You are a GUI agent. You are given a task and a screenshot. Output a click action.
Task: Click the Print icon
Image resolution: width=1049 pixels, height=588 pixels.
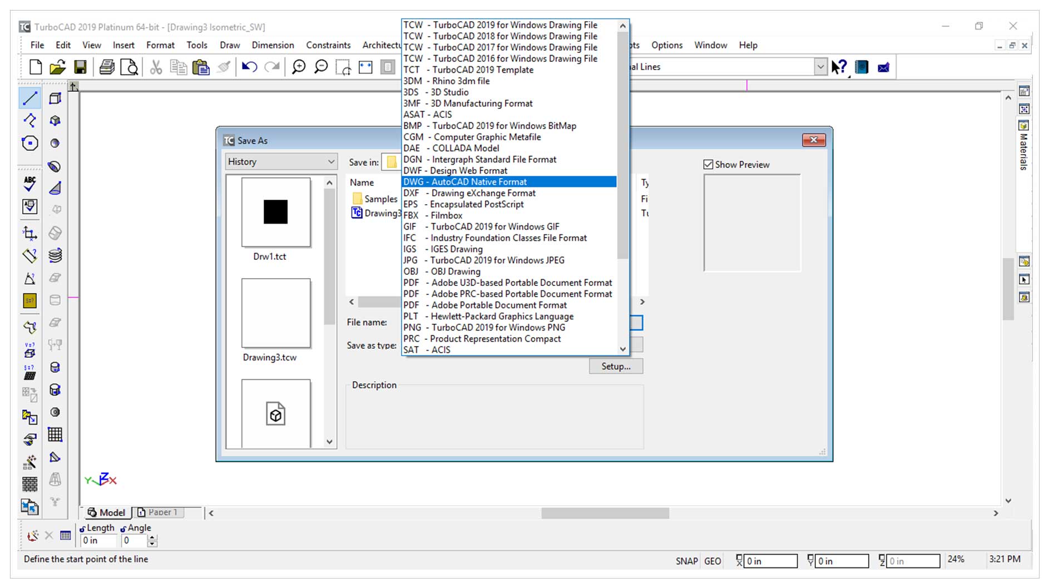click(106, 67)
